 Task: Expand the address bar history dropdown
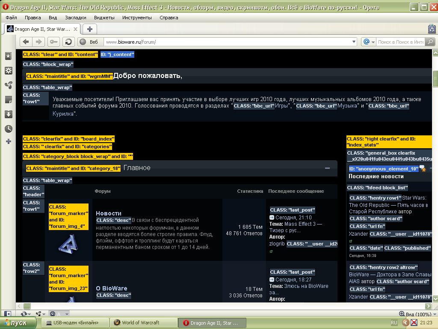pyautogui.click(x=354, y=42)
